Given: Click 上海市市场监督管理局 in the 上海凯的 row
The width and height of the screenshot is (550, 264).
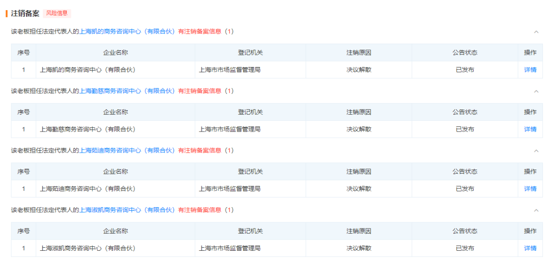Looking at the screenshot, I should coord(230,70).
